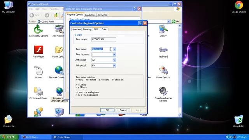Open the PM symbol dropdown arrow
The width and height of the screenshot is (249, 140).
coord(114,66)
